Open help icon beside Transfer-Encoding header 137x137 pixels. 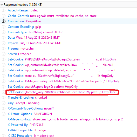(x=4, y=98)
